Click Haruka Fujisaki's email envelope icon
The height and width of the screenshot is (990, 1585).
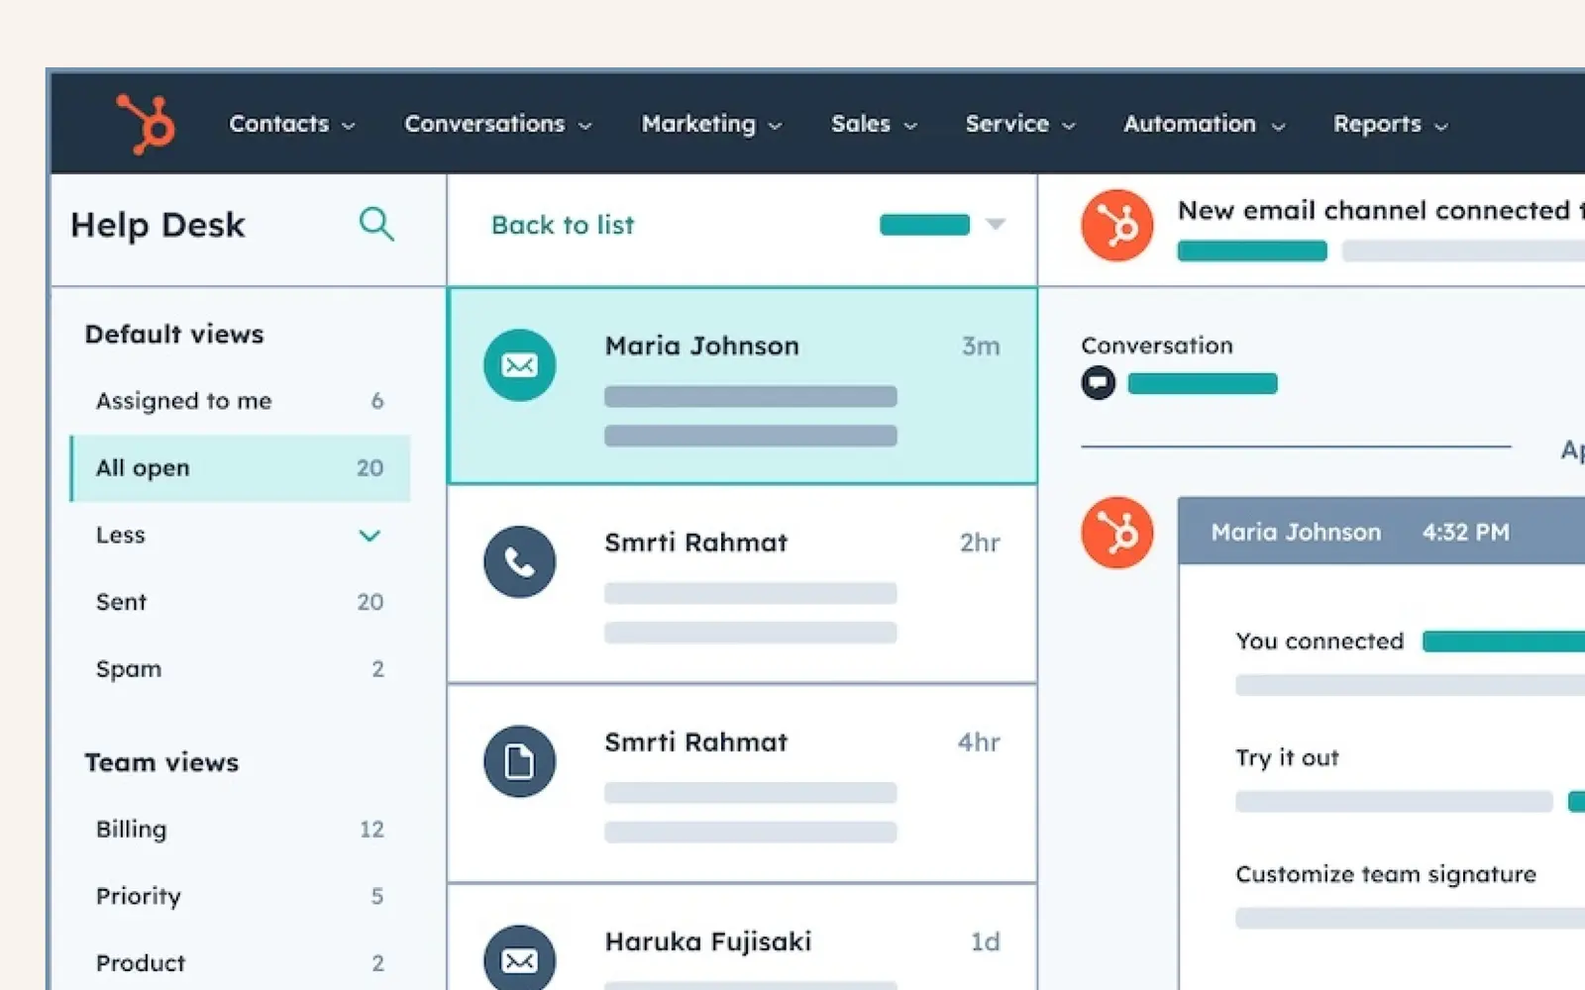(x=519, y=958)
